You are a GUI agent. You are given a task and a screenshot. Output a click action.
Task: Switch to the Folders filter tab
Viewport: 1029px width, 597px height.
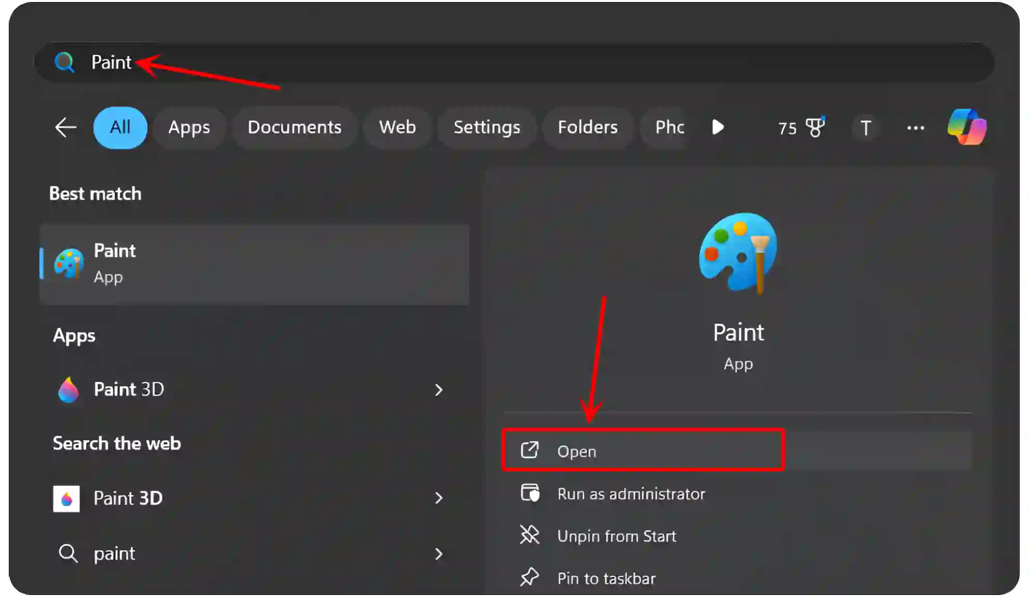(588, 127)
